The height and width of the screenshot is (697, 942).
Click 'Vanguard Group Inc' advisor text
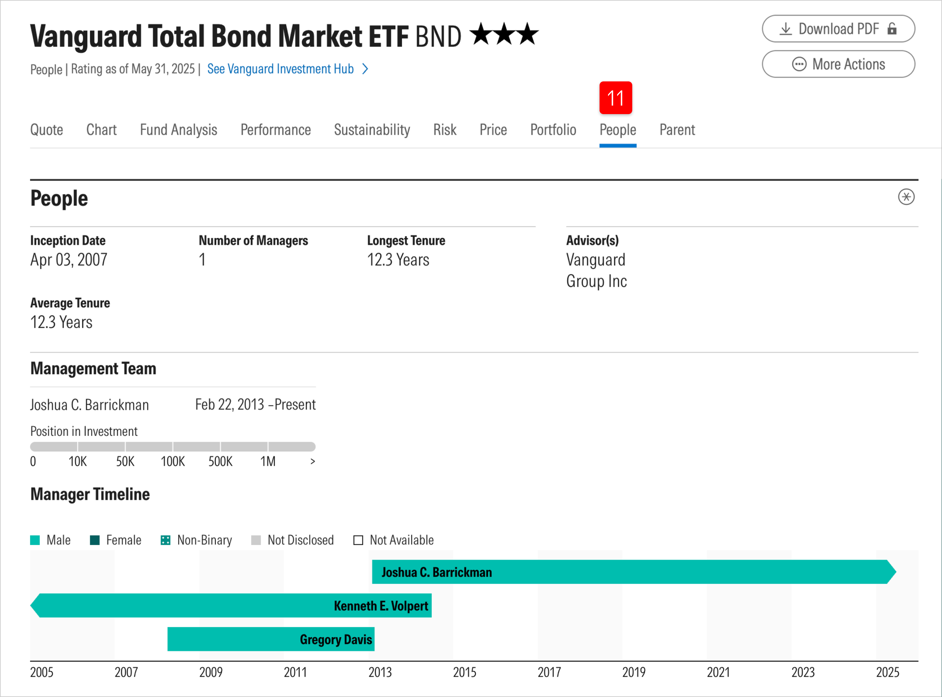coord(596,270)
